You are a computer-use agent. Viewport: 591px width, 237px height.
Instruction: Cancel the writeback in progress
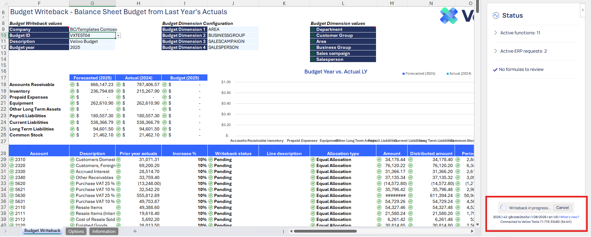[x=562, y=208]
